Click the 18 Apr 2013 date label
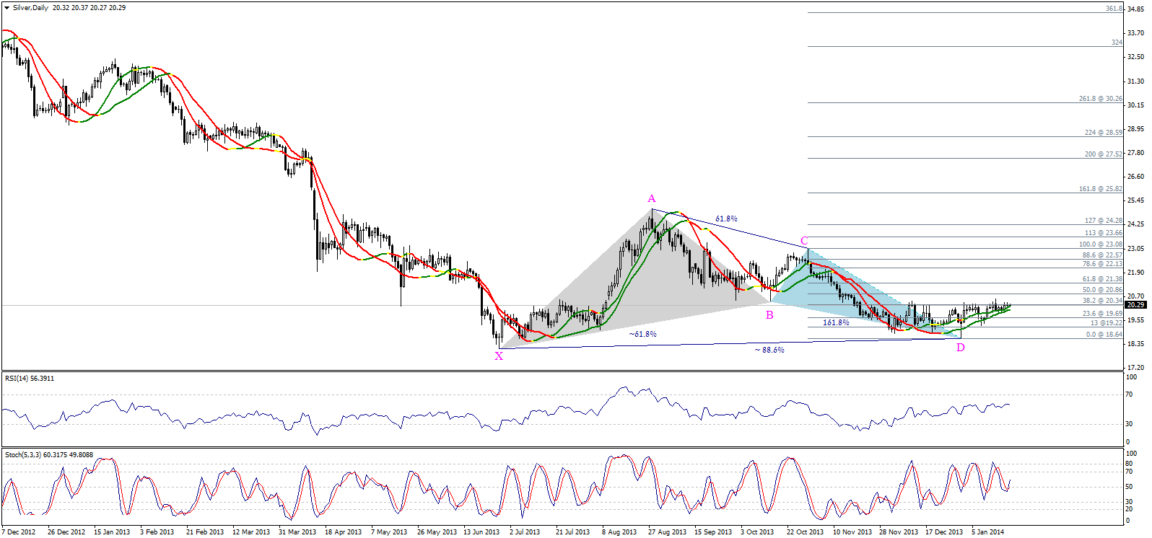 tap(344, 532)
